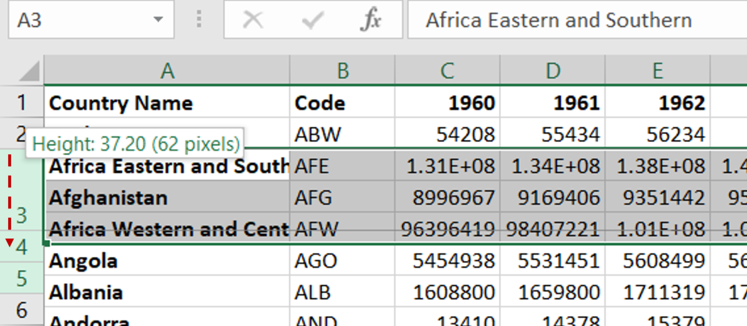
Task: Open the Name Box dropdown arrow
Action: coord(158,20)
